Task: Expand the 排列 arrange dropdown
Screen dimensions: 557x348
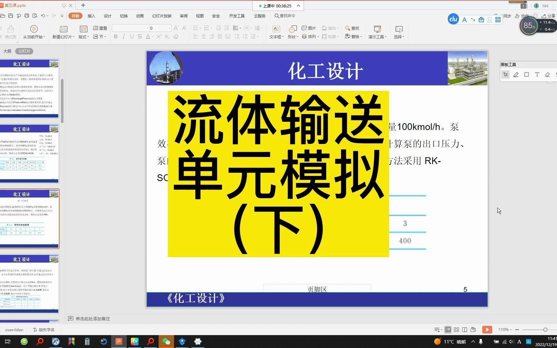Action: tap(312, 36)
